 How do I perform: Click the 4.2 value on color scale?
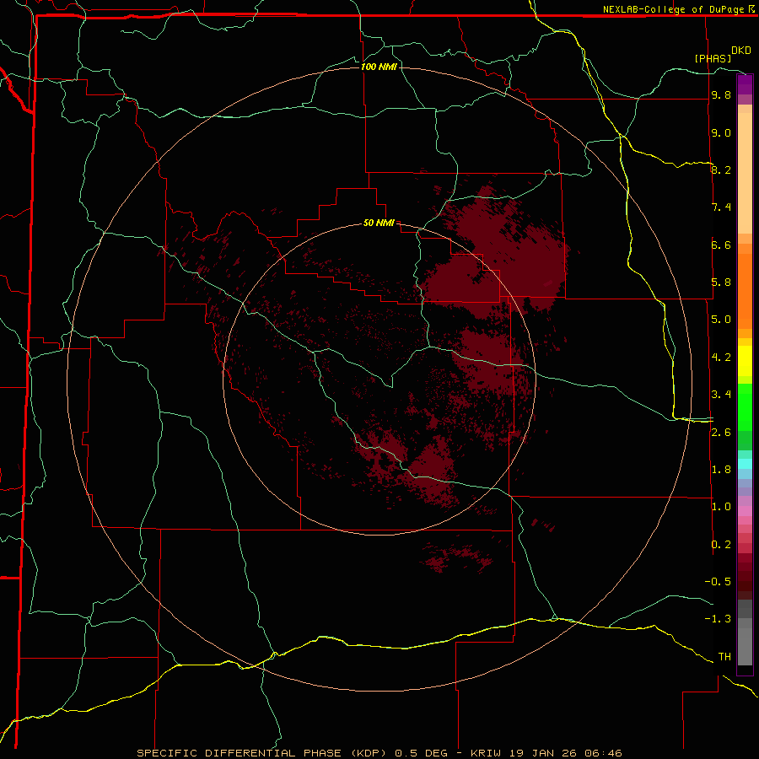(x=721, y=358)
